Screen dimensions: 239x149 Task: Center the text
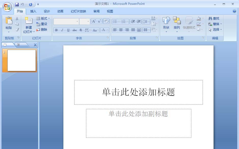pos(121,30)
